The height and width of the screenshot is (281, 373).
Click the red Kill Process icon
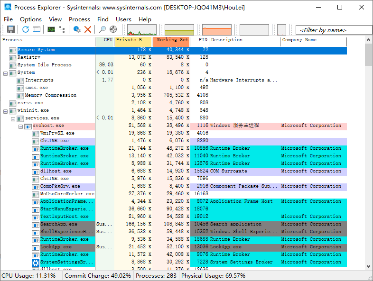point(88,29)
